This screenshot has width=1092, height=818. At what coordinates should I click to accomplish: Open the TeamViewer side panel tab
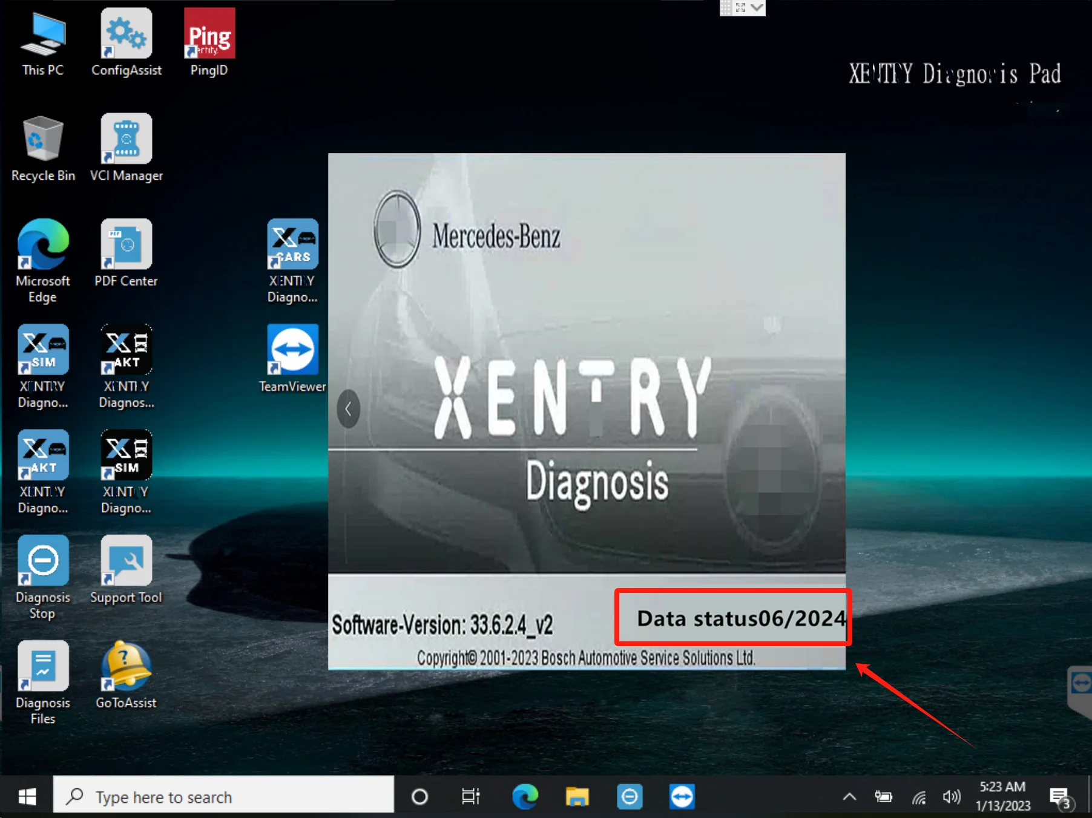click(x=1080, y=691)
